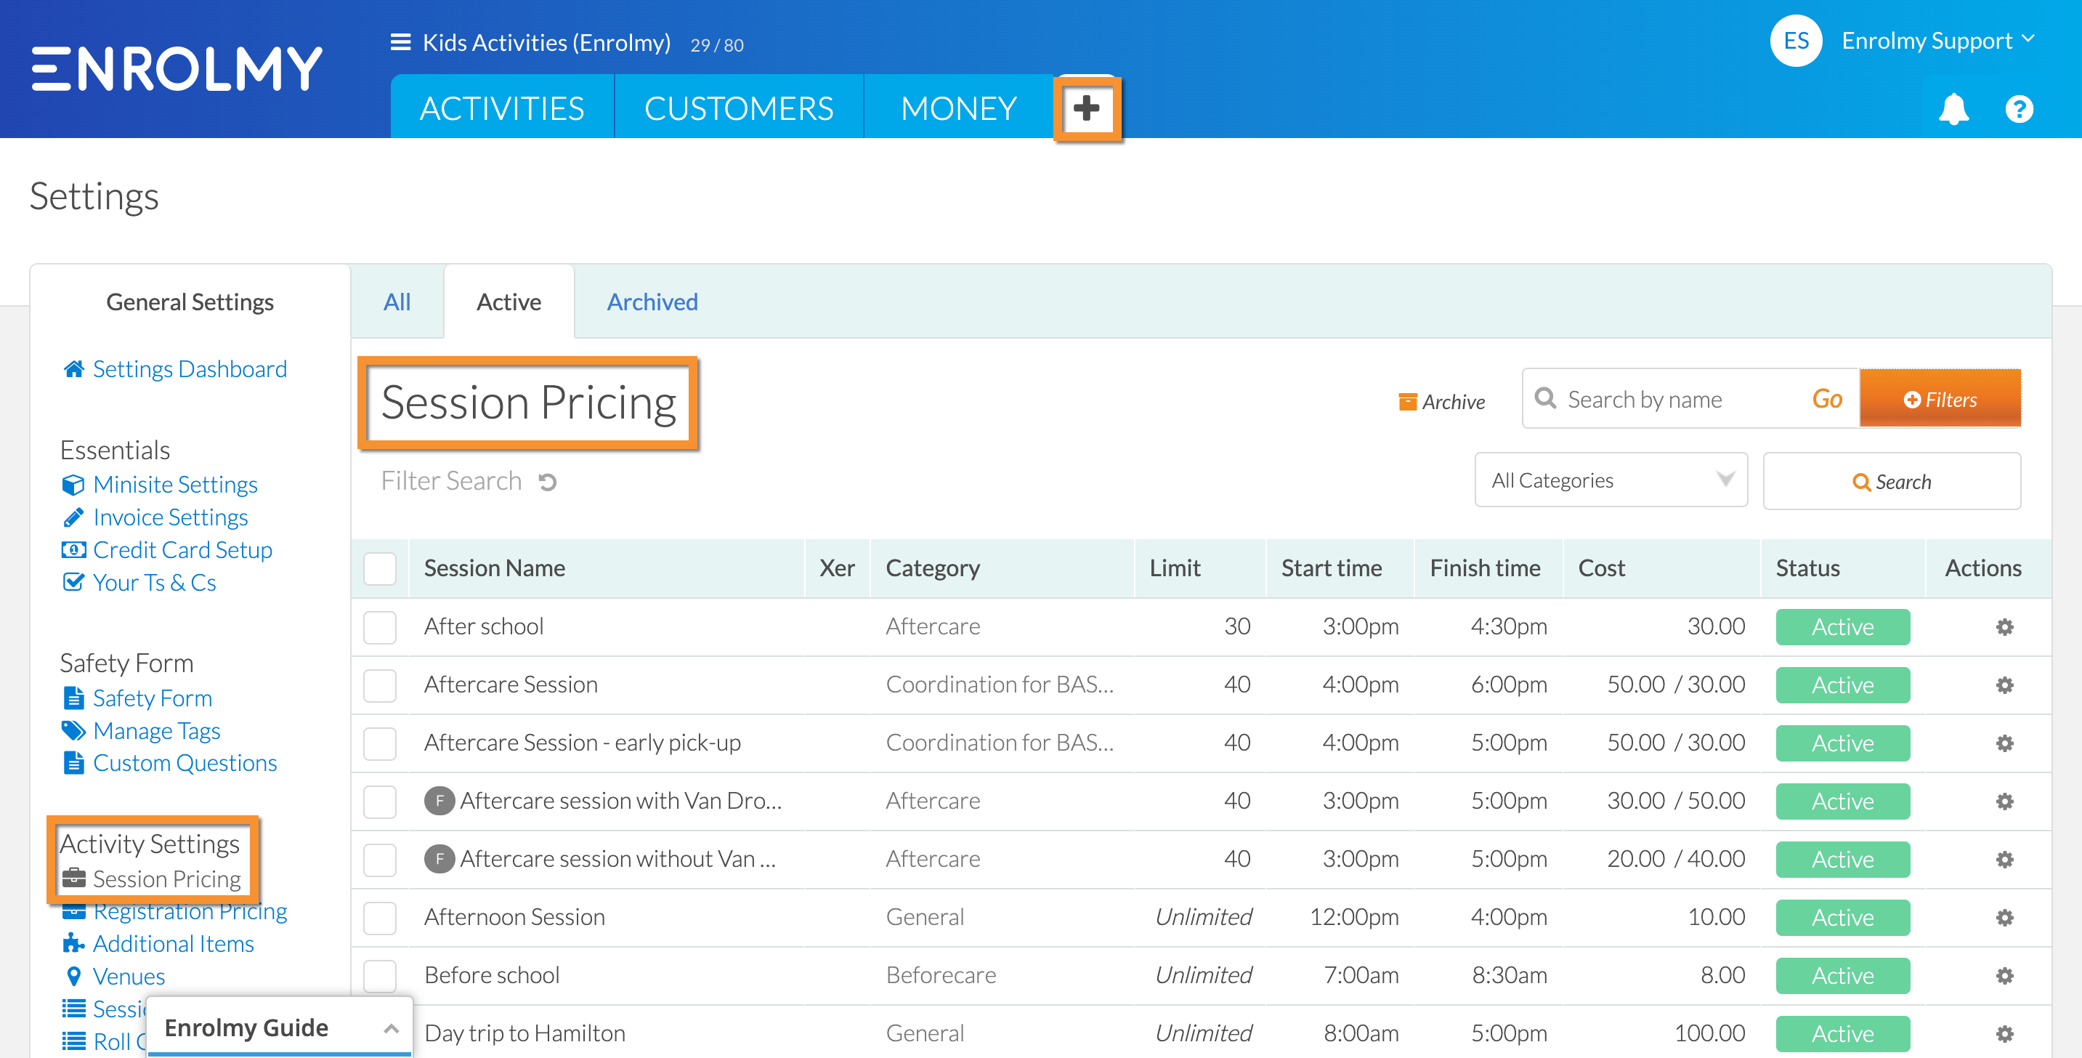This screenshot has height=1058, width=2082.
Task: Open the notifications bell
Action: click(x=1953, y=109)
